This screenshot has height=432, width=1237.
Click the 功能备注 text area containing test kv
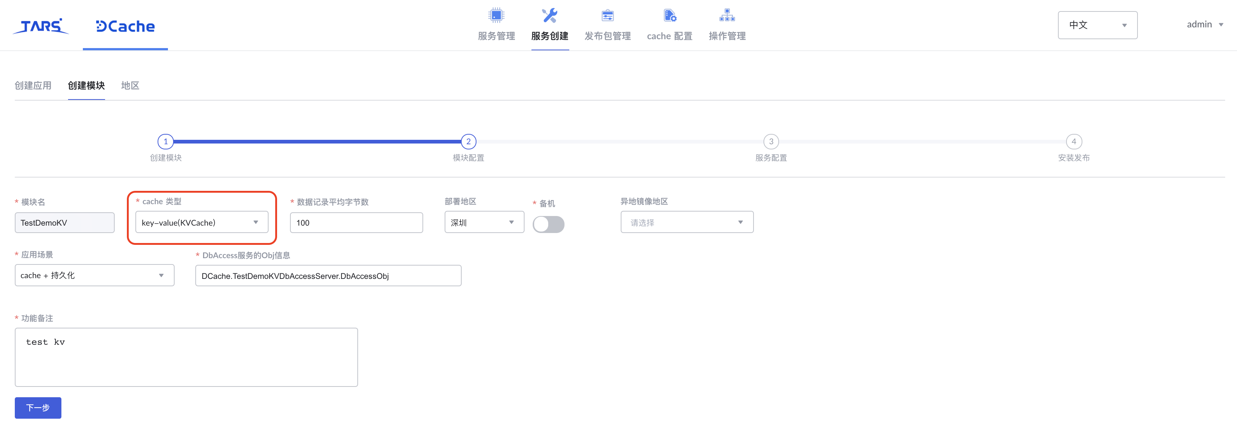click(186, 357)
